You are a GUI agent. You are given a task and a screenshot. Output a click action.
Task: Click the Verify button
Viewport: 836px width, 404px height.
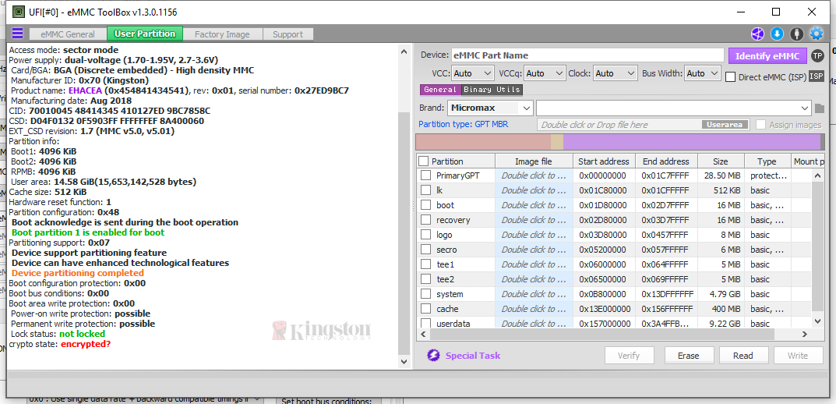pyautogui.click(x=629, y=356)
